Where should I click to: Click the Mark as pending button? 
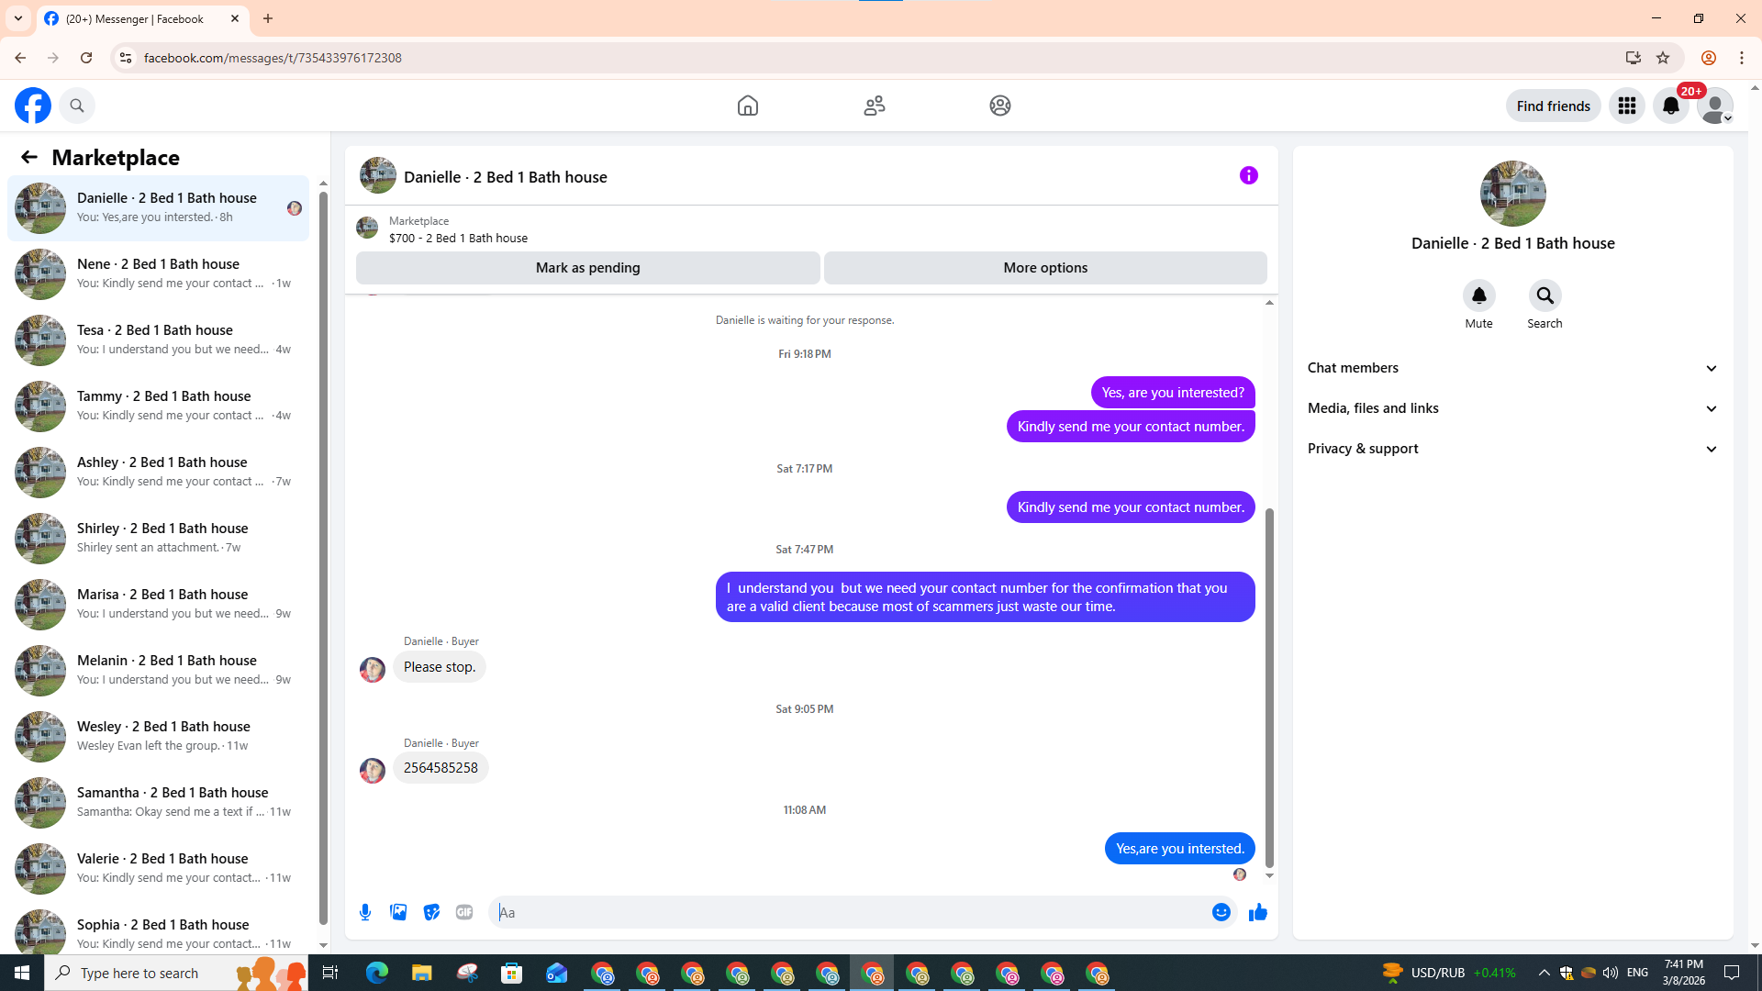587,268
